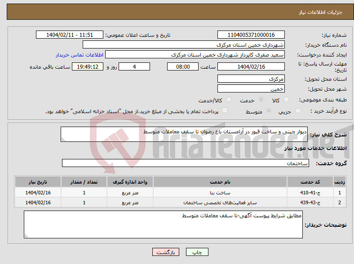Click the اطلاعات خدمات مورد نیاز section heading
The height and width of the screenshot is (264, 354).
coord(315,148)
